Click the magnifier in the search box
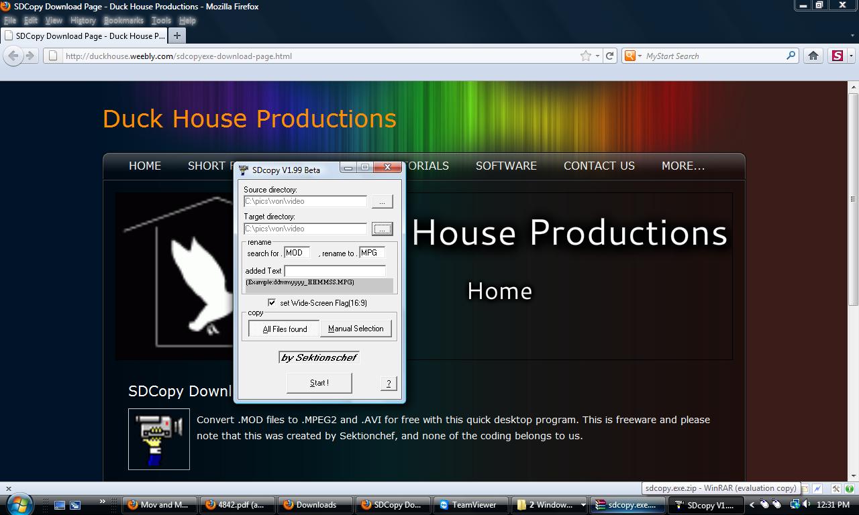859x515 pixels. tap(791, 56)
